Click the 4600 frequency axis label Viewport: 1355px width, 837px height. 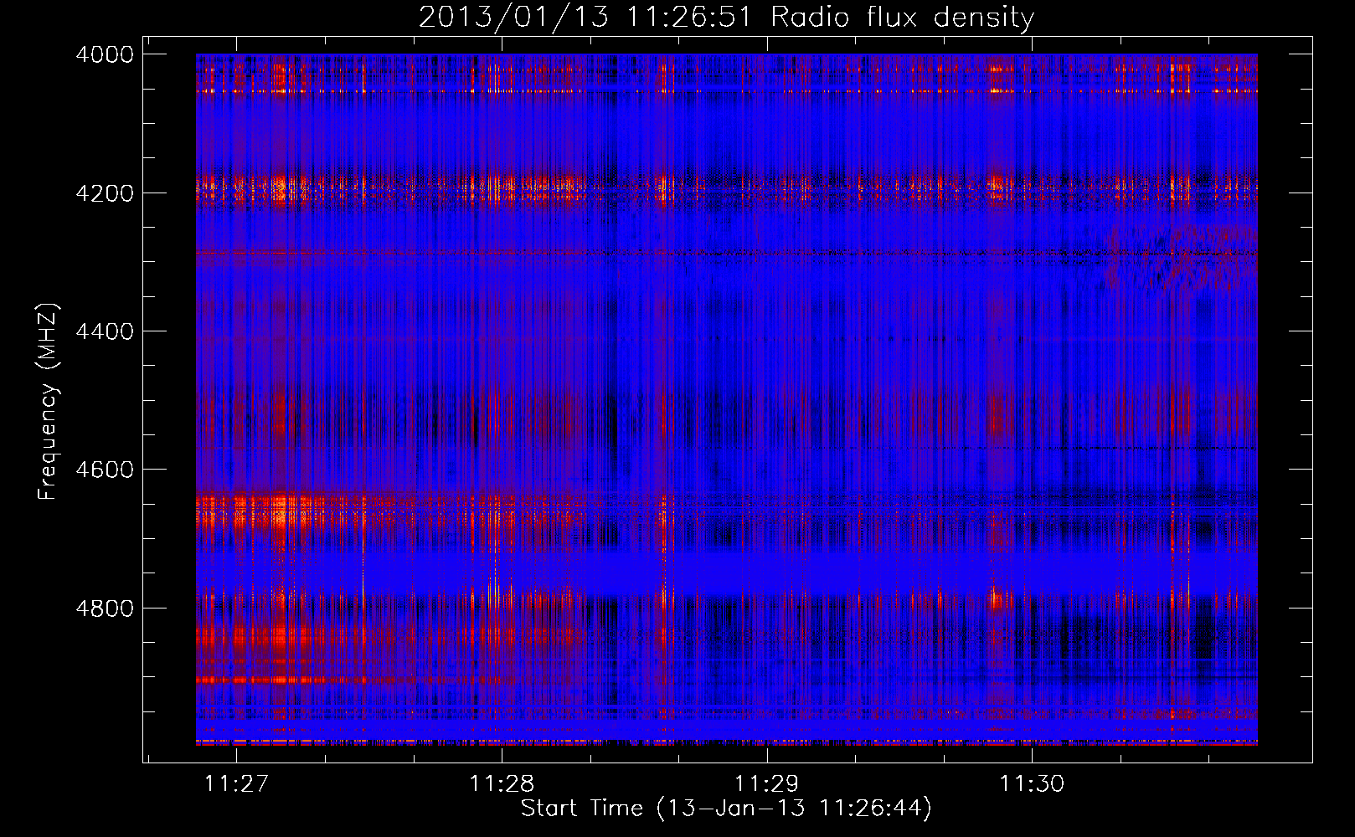pyautogui.click(x=105, y=470)
